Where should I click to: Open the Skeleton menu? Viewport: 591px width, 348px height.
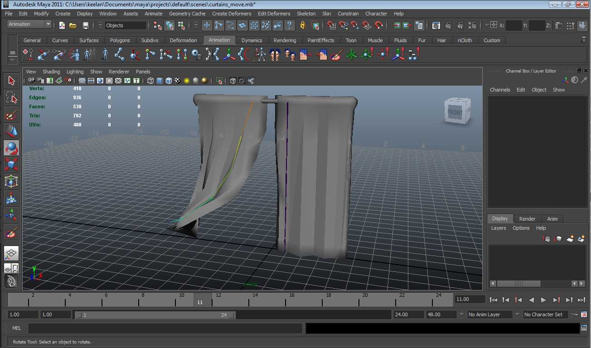(x=306, y=14)
